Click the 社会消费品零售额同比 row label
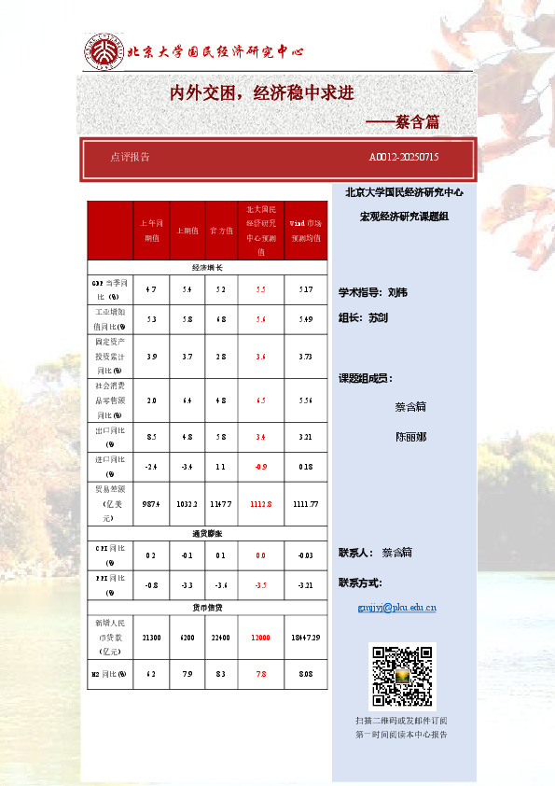 (x=110, y=400)
